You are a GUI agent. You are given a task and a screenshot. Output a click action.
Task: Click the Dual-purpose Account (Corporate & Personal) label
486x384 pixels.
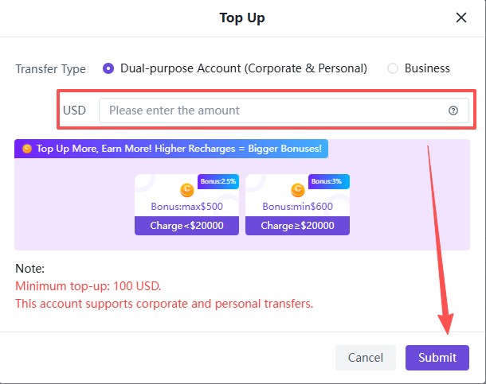[244, 68]
